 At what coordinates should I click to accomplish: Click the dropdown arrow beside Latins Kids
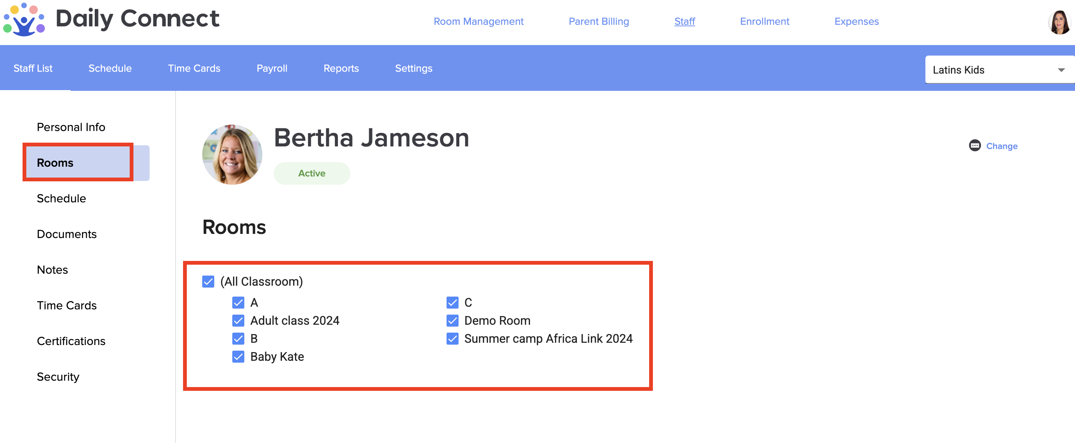pyautogui.click(x=1061, y=70)
